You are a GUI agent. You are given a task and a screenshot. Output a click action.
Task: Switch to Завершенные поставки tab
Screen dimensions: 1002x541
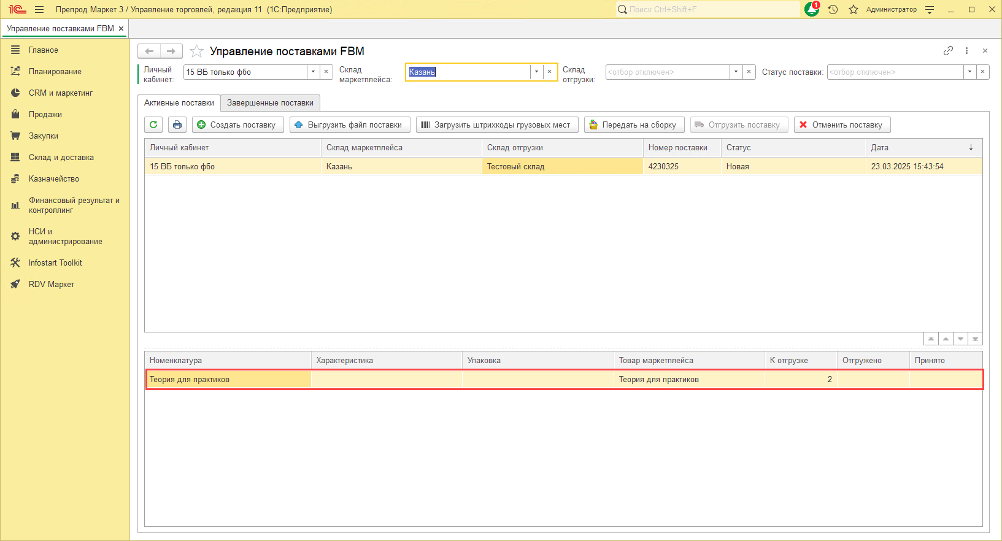coord(270,102)
